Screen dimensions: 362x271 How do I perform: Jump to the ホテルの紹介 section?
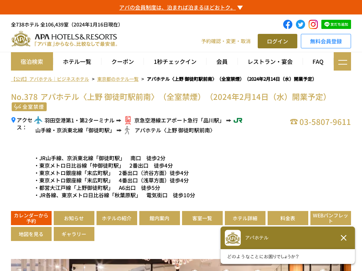pyautogui.click(x=117, y=218)
